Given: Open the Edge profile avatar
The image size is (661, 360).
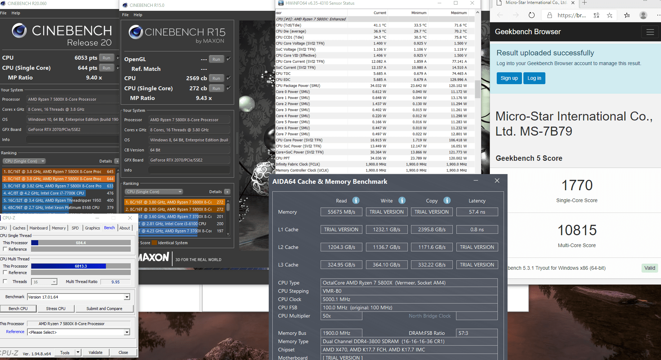Looking at the screenshot, I should [x=643, y=15].
